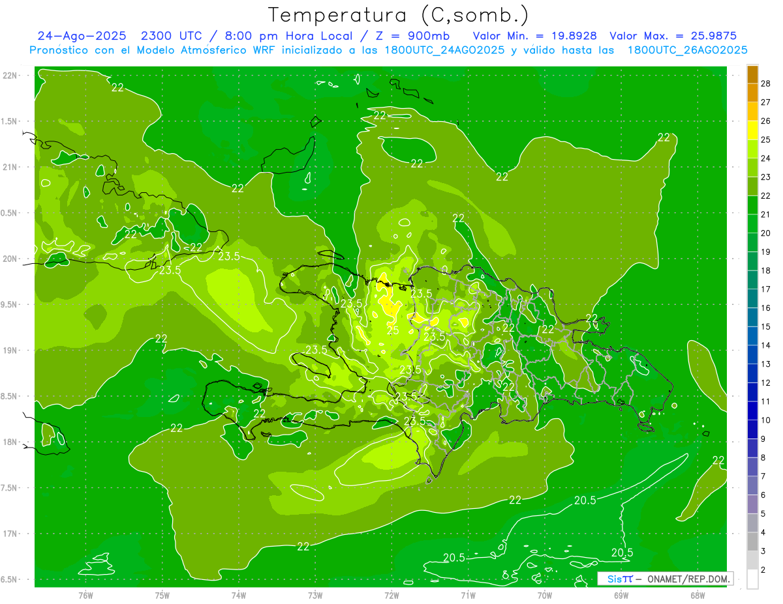Click the 'SisTT – ONAMET/REP.DOM.' logo box
783x604 pixels.
[666, 579]
